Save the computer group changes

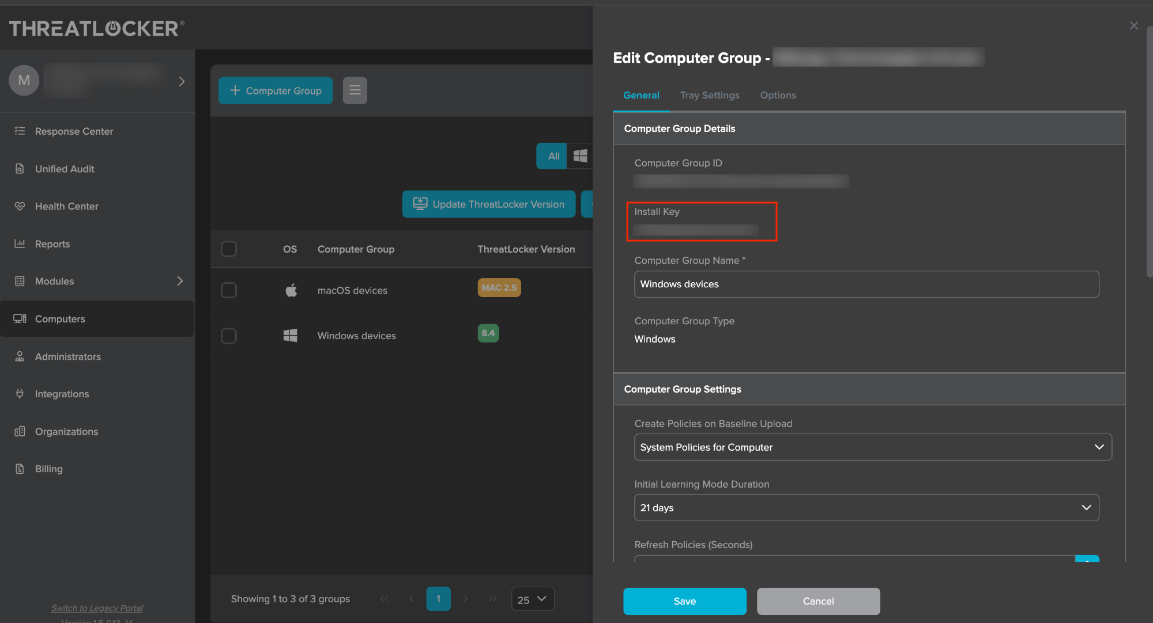point(685,601)
